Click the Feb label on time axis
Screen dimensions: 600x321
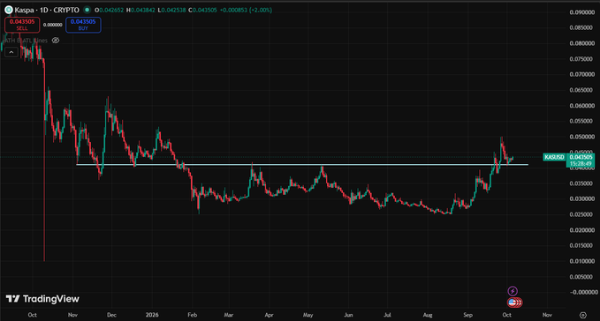click(192, 315)
